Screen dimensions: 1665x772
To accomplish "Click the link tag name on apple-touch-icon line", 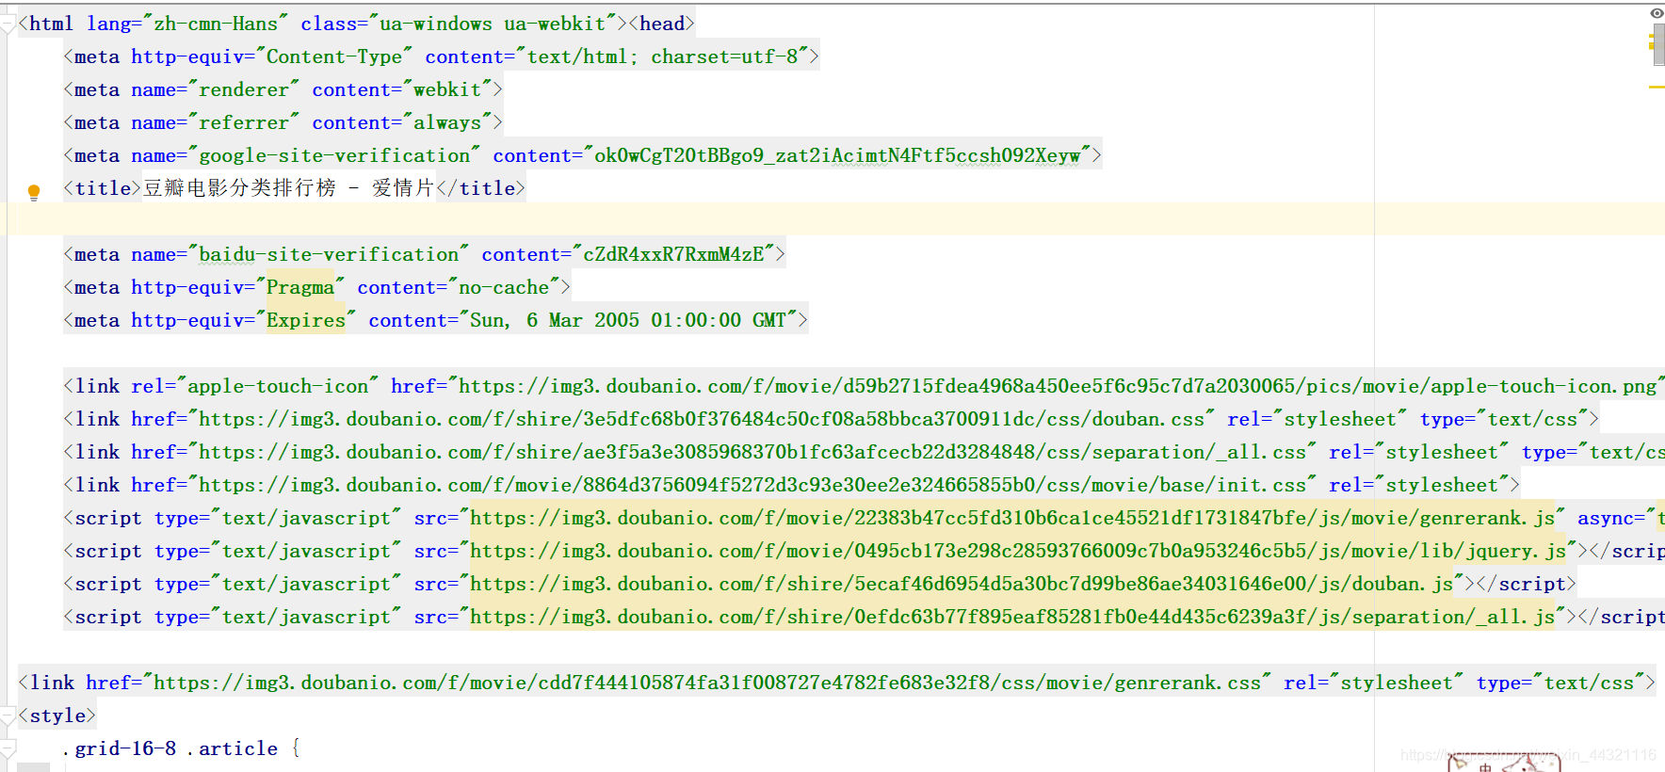I will tap(97, 386).
